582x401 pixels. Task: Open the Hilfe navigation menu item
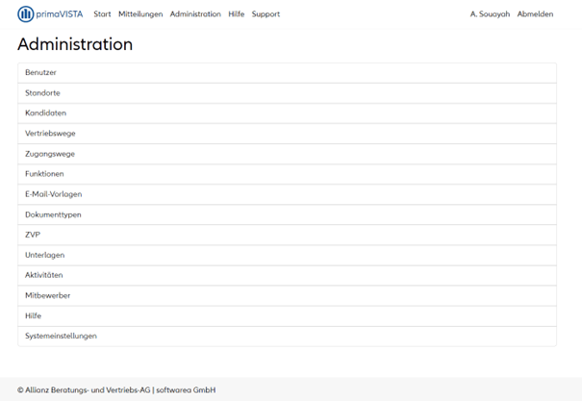coord(237,14)
